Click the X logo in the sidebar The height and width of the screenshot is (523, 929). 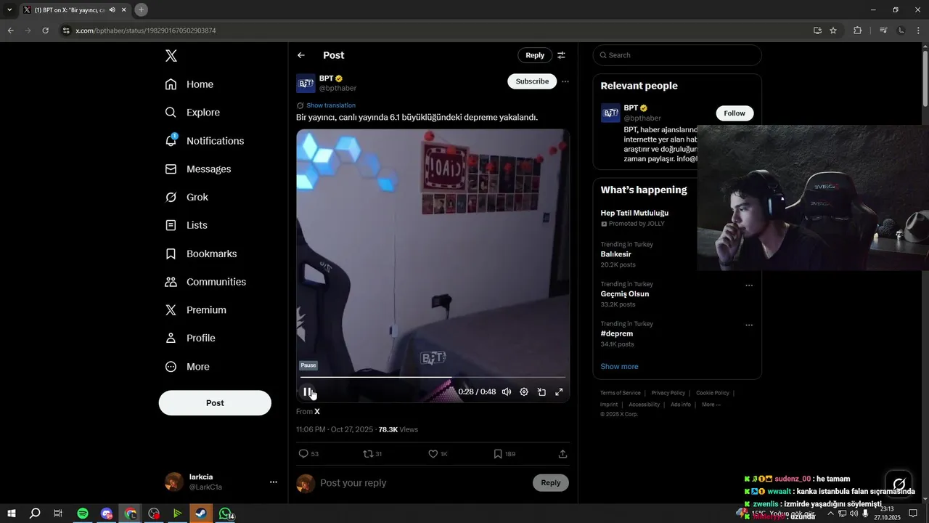171,56
